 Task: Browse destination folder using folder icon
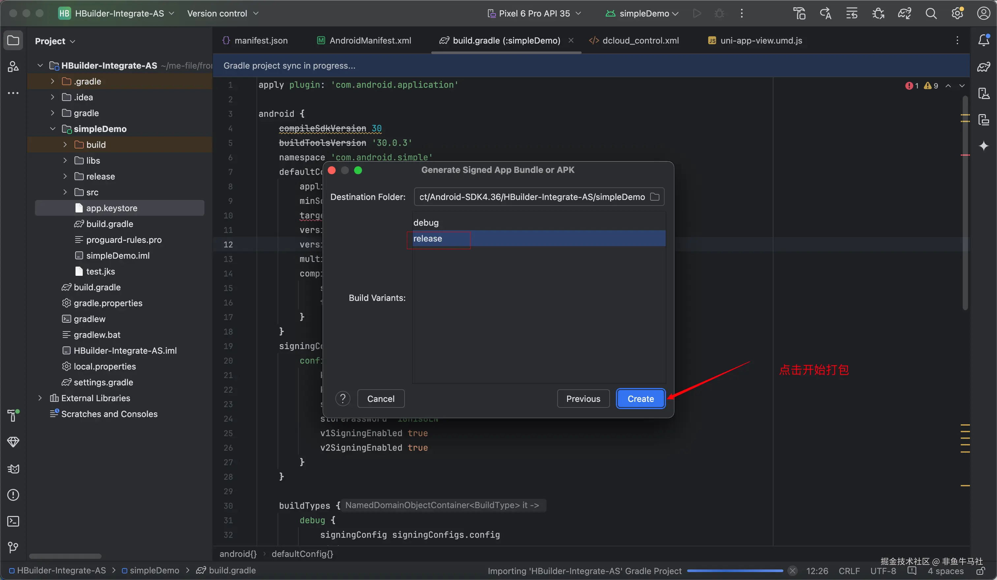click(655, 197)
